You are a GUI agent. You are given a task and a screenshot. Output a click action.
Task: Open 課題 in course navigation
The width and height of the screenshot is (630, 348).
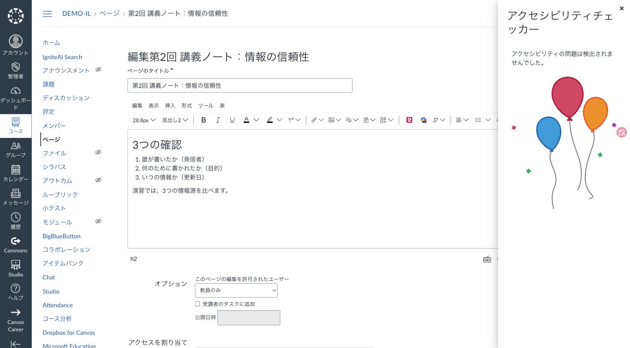coord(48,84)
